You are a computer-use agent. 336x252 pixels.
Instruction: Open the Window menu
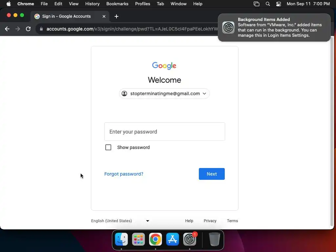[x=178, y=4]
